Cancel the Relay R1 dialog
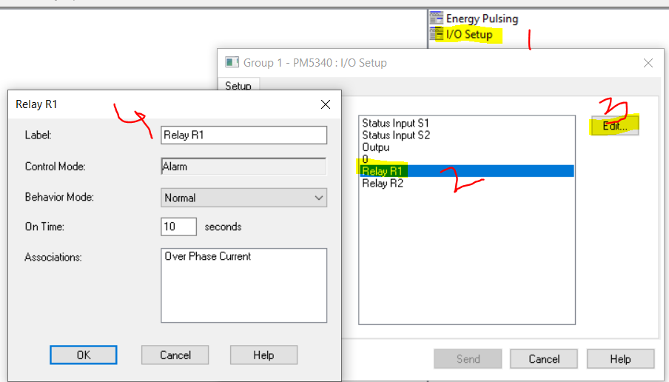The width and height of the screenshot is (669, 382). pyautogui.click(x=175, y=355)
